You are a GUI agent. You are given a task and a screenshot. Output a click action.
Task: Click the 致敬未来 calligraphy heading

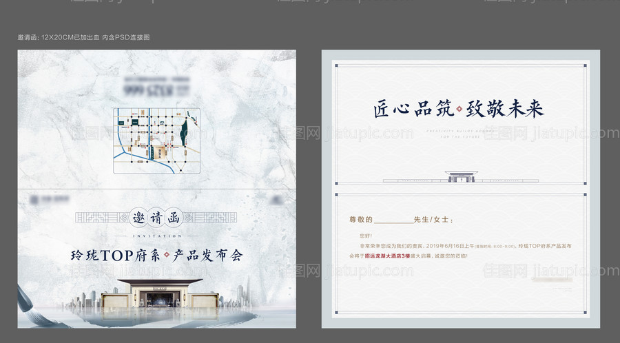coord(506,110)
